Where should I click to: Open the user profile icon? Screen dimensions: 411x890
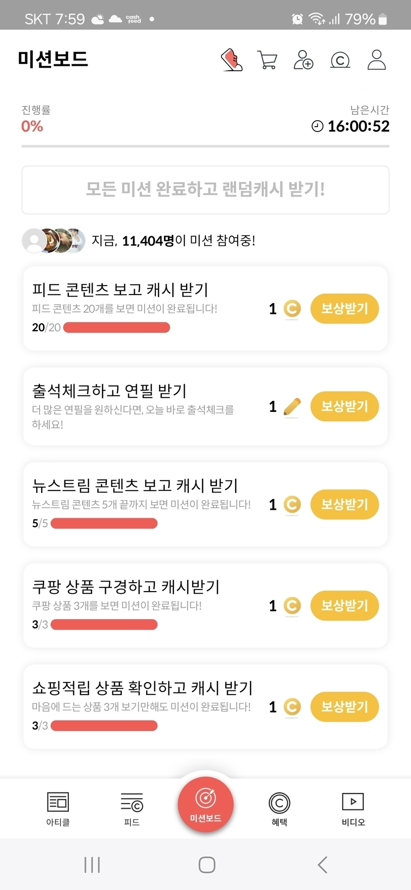pyautogui.click(x=376, y=60)
